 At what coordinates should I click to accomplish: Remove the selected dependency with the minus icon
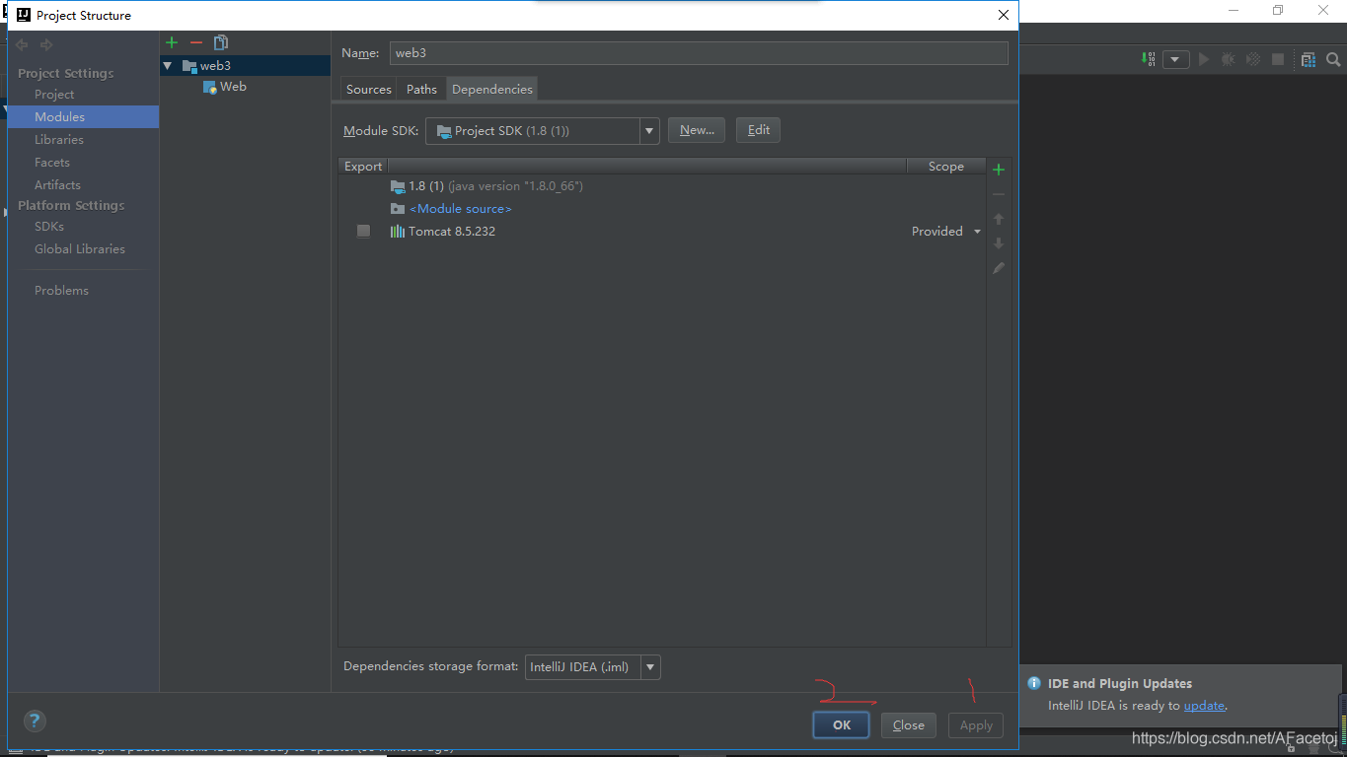click(999, 194)
